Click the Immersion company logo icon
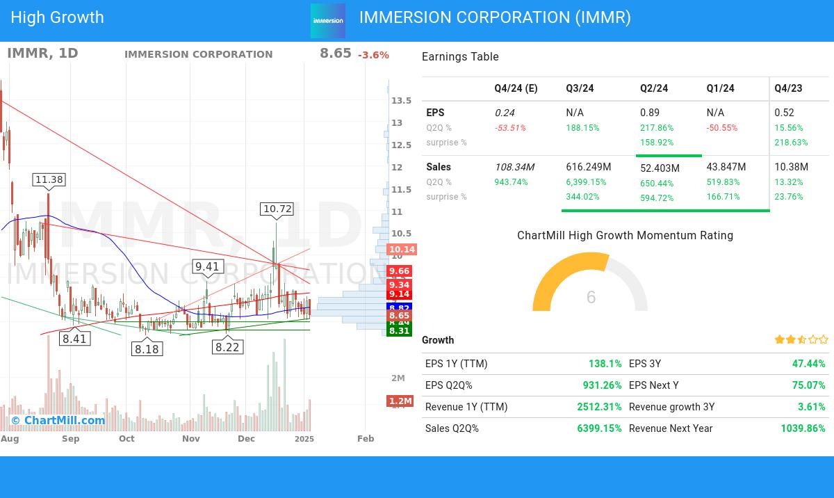Image resolution: width=834 pixels, height=498 pixels. click(327, 21)
